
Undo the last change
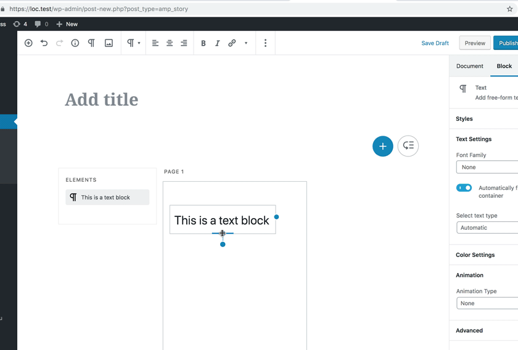click(x=44, y=43)
